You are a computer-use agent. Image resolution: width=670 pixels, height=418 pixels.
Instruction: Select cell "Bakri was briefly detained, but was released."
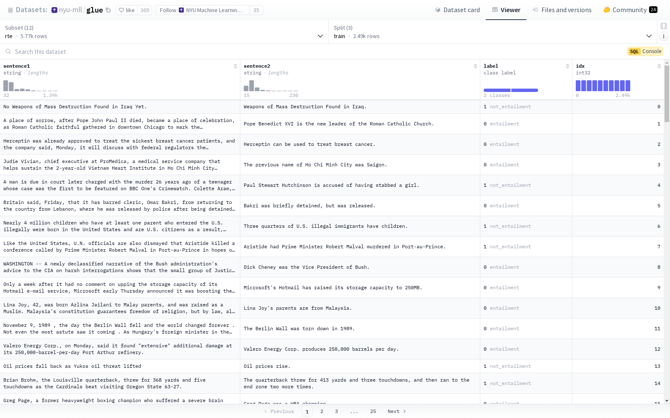tap(360, 206)
